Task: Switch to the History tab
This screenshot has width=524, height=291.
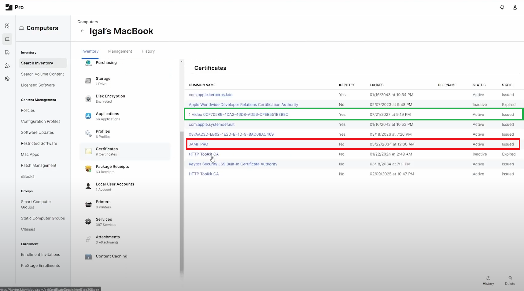Action: pyautogui.click(x=148, y=51)
